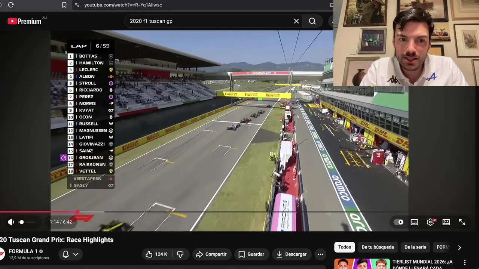Click the Tuscan Grand Prix Race Highlights title
The height and width of the screenshot is (269, 479).
tap(57, 240)
